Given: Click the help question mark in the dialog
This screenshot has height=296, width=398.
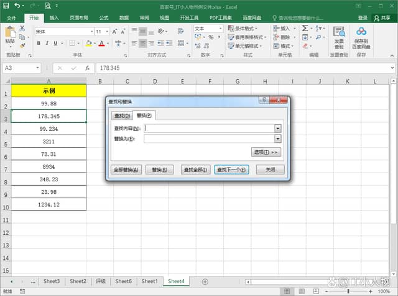Looking at the screenshot, I should [x=265, y=101].
